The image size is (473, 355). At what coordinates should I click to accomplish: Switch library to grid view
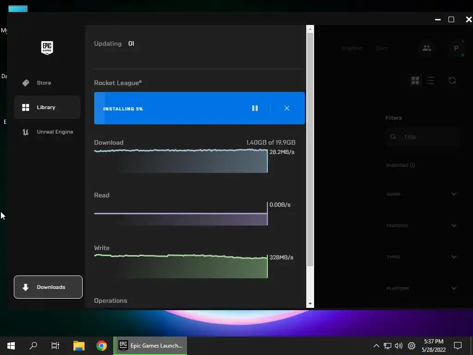click(x=415, y=80)
